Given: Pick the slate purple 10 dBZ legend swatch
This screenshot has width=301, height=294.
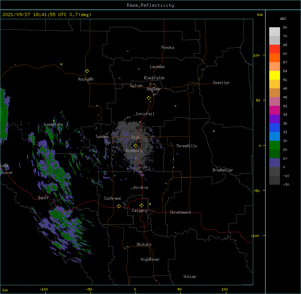Looking at the screenshot, I should 274,163.
